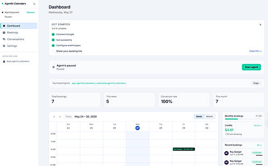Select the This month stat card
Screen dimensions: 268x166
239,100
